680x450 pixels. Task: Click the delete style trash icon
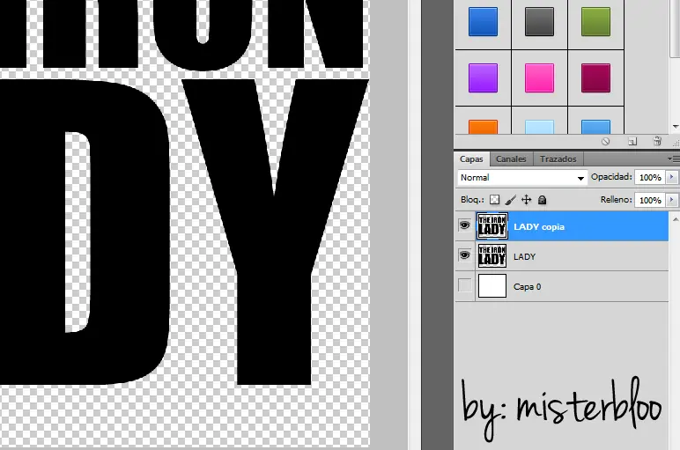coord(657,141)
